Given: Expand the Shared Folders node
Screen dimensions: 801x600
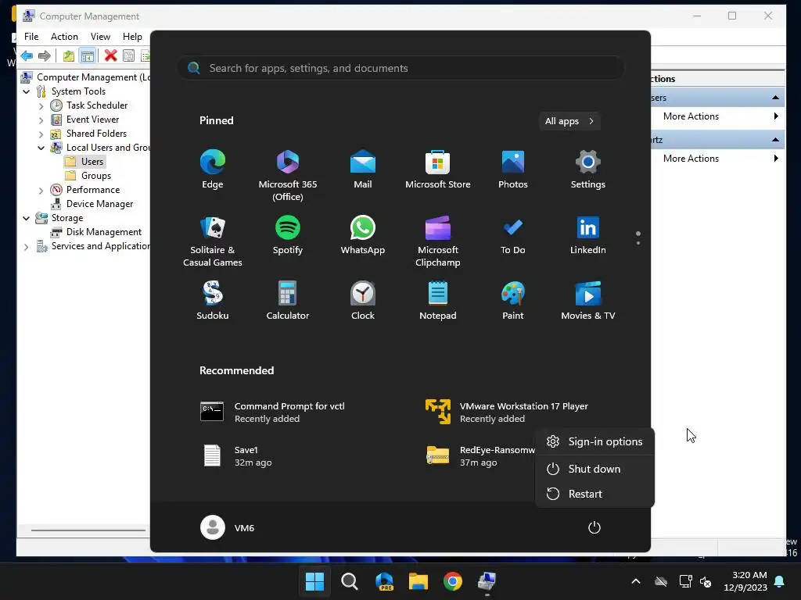Looking at the screenshot, I should pyautogui.click(x=41, y=134).
